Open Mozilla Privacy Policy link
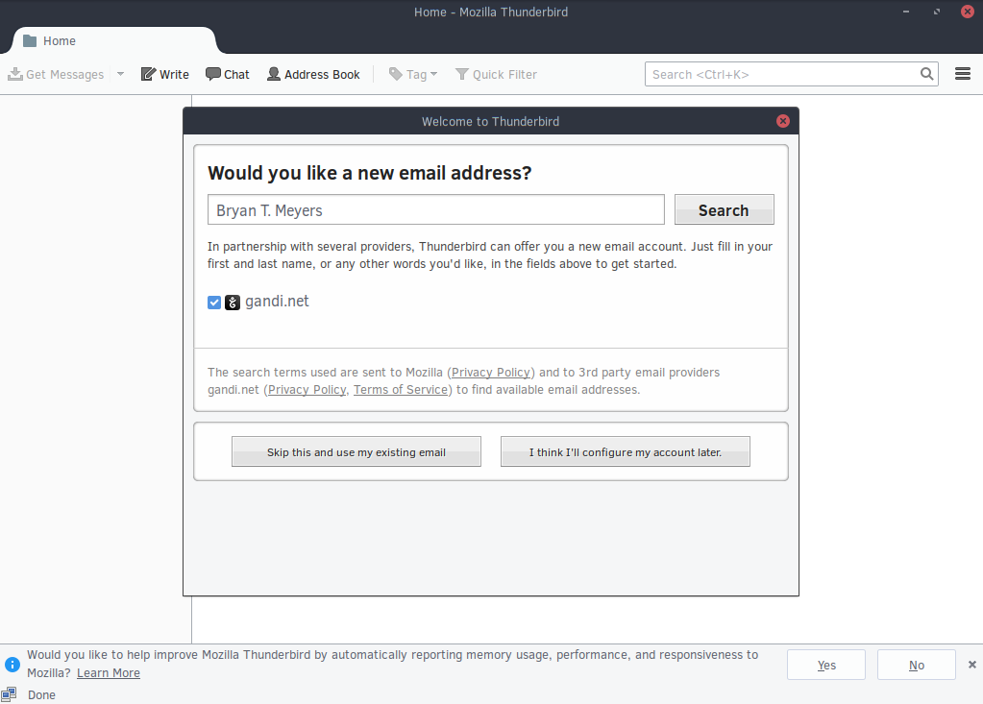The height and width of the screenshot is (704, 983). 491,372
